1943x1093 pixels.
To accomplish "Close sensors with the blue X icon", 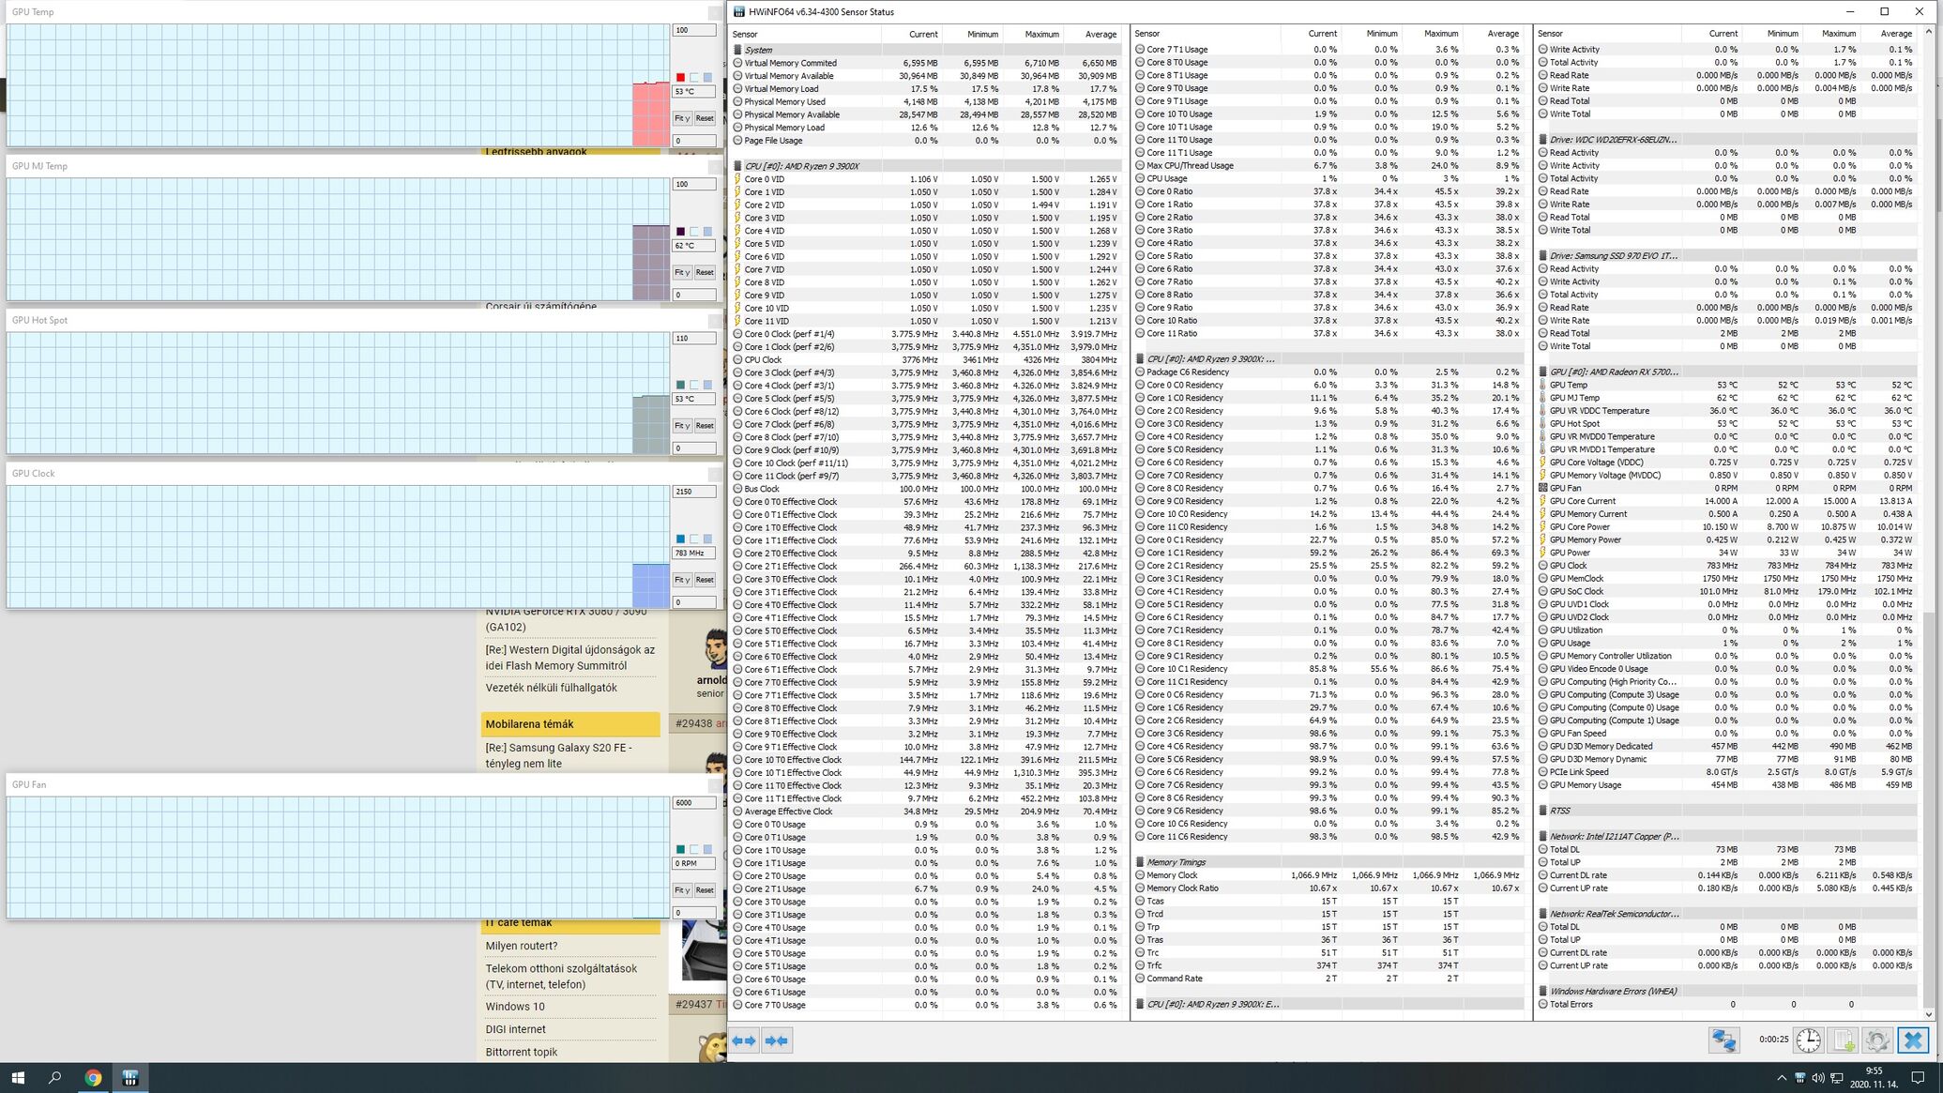I will [x=1912, y=1040].
